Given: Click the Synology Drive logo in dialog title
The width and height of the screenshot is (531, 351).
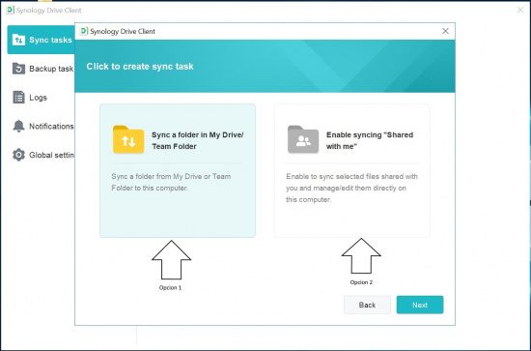Looking at the screenshot, I should [x=84, y=31].
